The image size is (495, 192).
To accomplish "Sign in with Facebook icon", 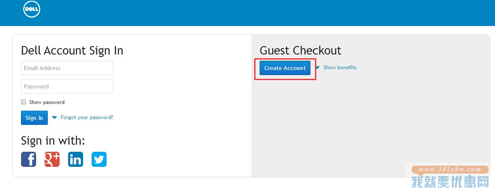I will (29, 159).
